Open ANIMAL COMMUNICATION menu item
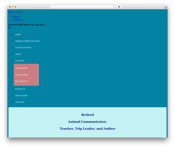Viewport: 175px width, 148px height. (x=27, y=41)
